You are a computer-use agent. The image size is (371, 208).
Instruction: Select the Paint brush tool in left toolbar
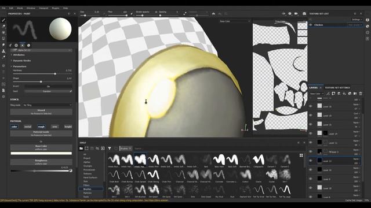(3, 20)
